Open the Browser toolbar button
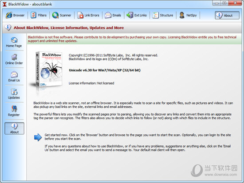Image resolution: width=244 pixels, height=183 pixels. point(15,15)
